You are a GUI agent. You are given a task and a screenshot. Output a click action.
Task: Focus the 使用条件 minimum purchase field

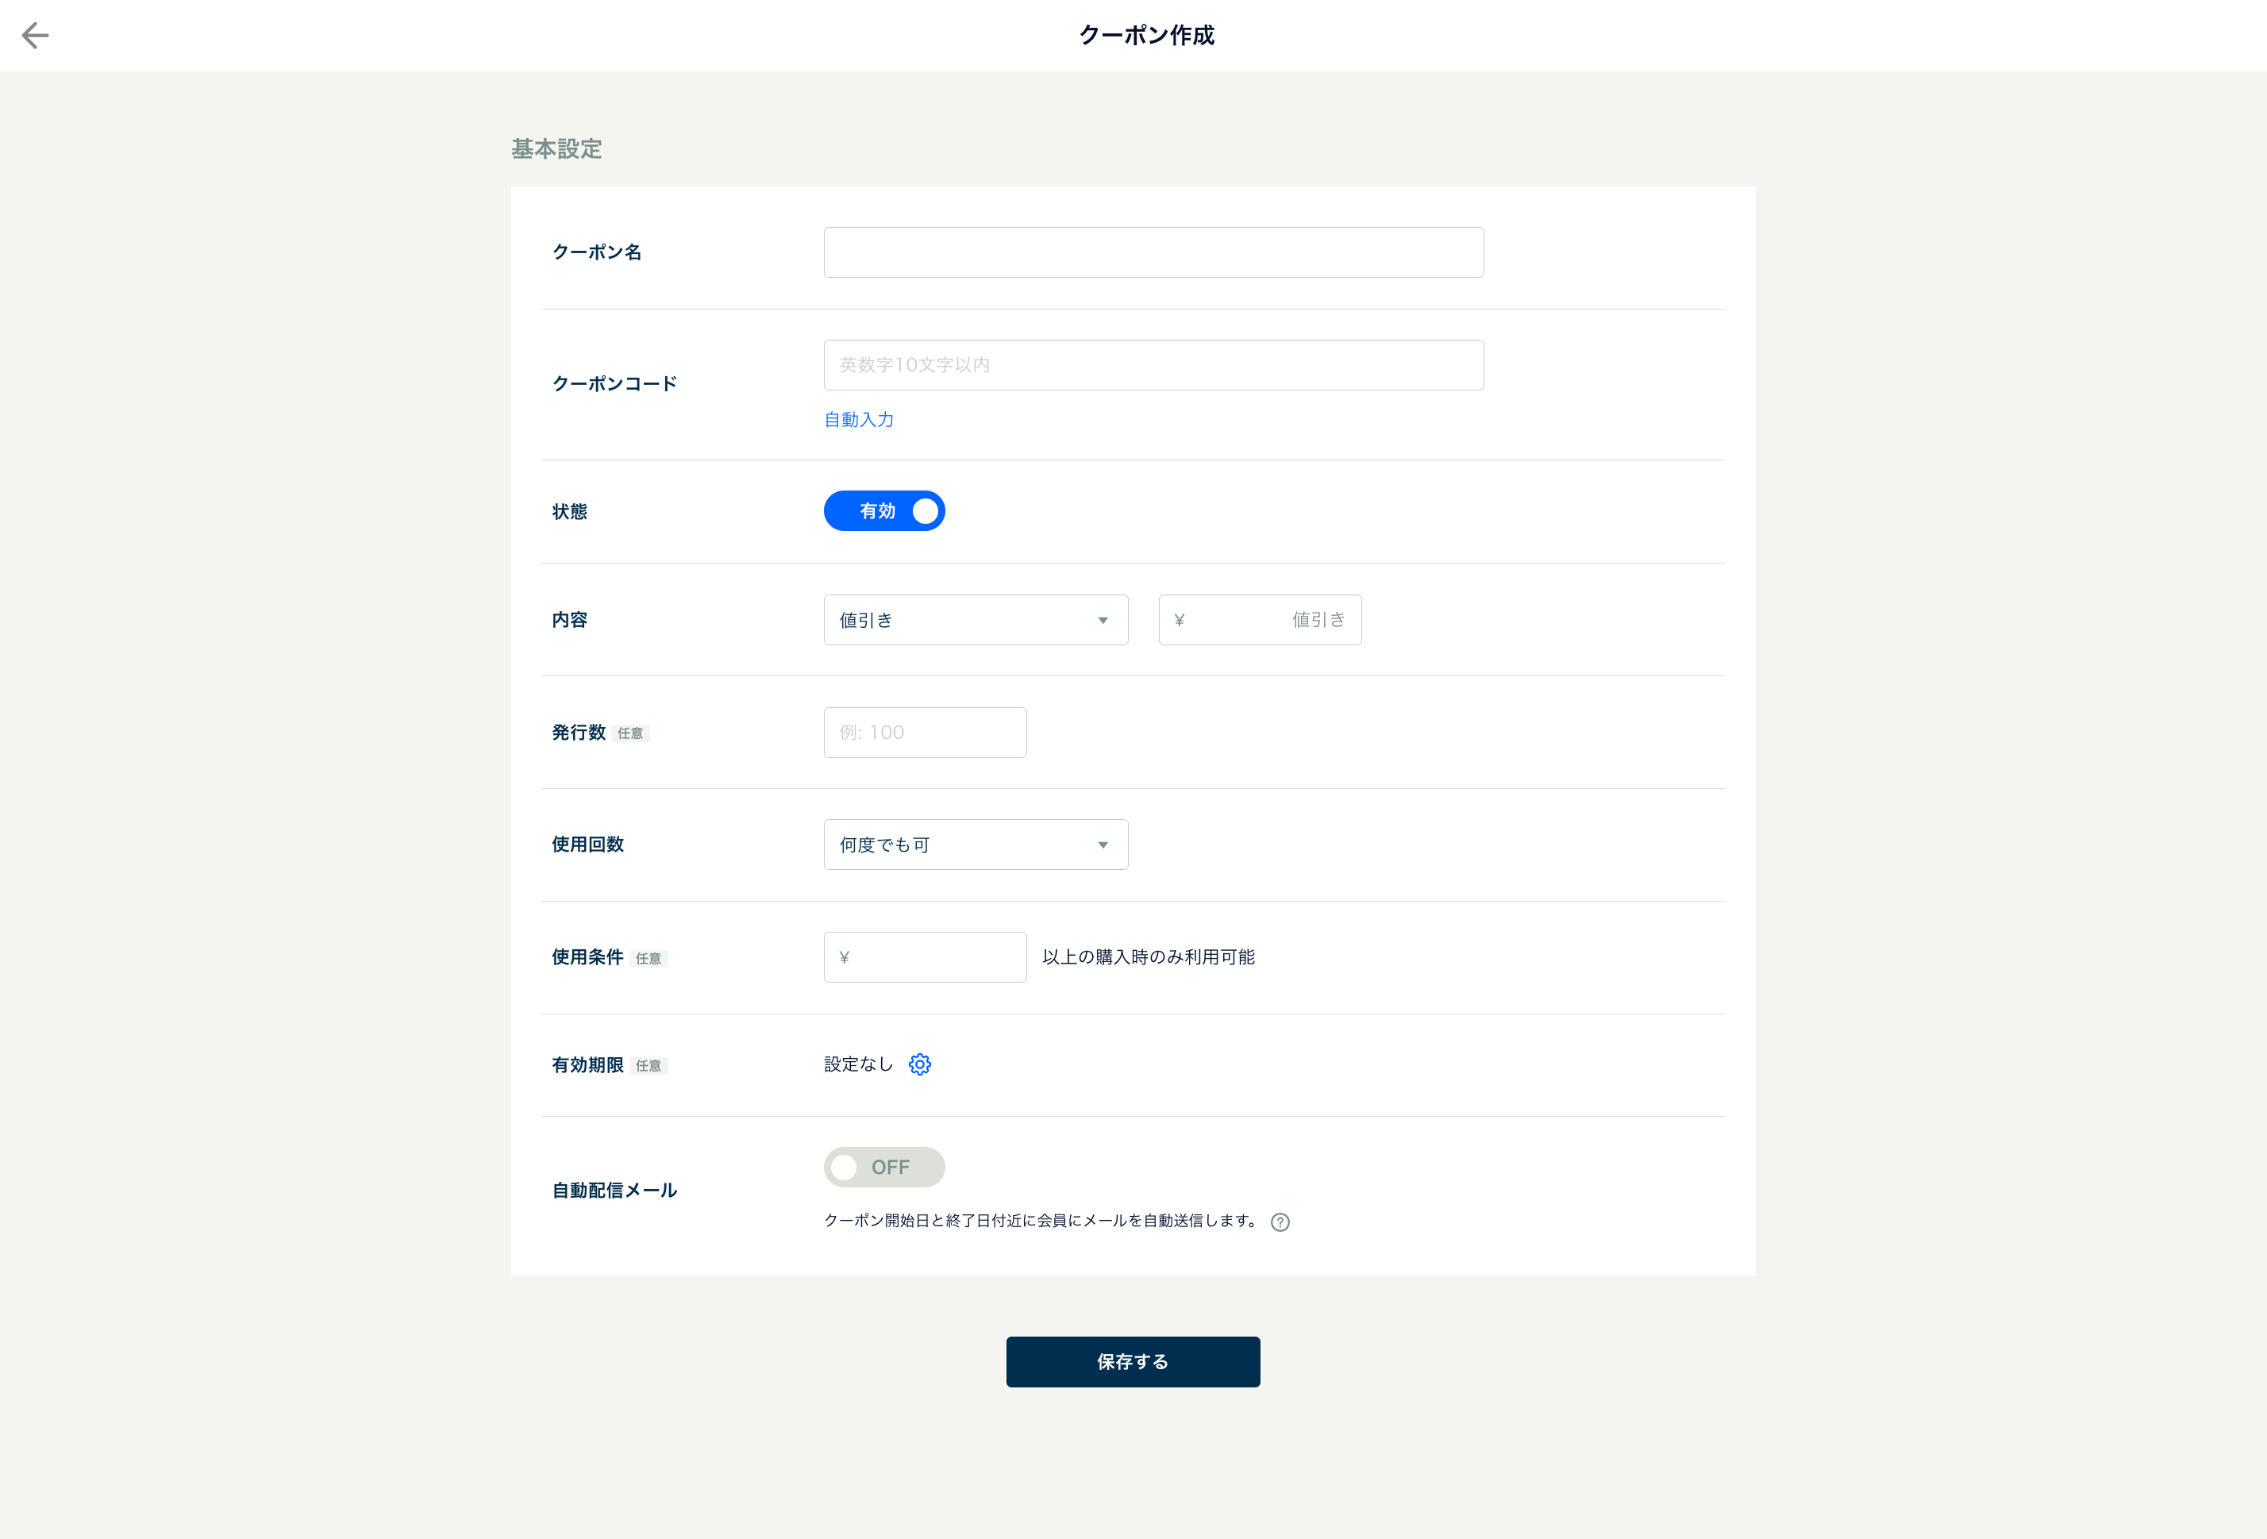click(925, 956)
